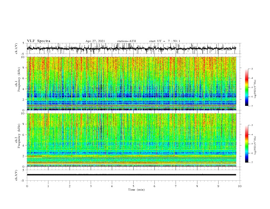
Task: Click the "5" tick on the time axis
Action: 133,186
